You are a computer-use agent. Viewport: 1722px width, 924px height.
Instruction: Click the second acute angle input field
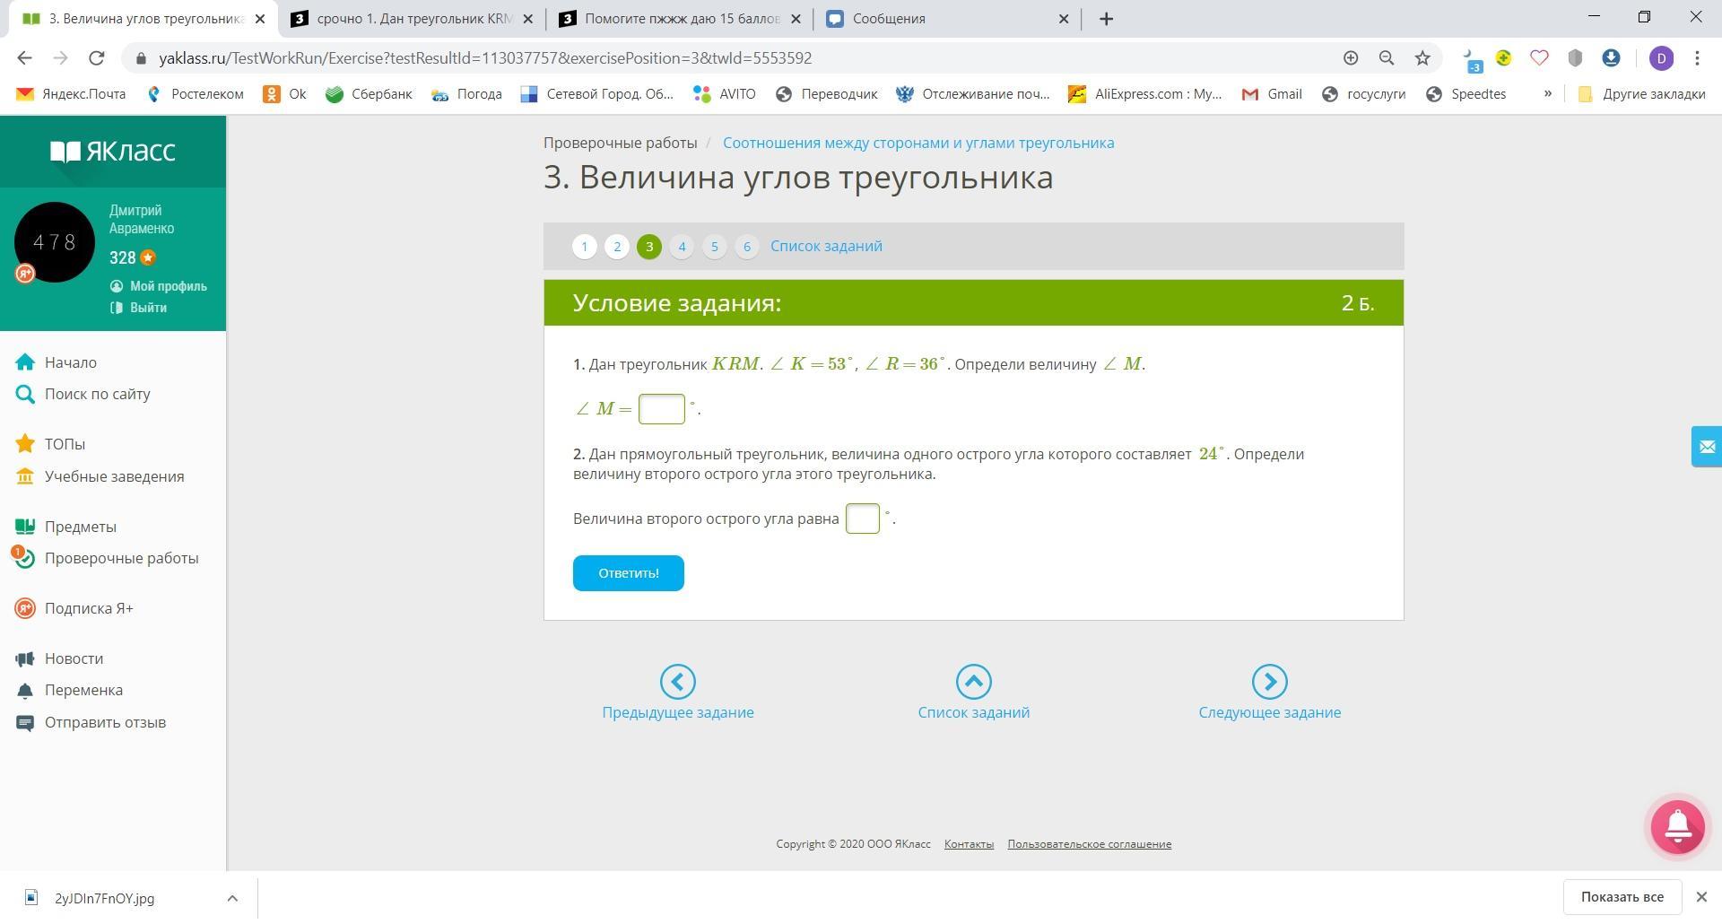[863, 519]
